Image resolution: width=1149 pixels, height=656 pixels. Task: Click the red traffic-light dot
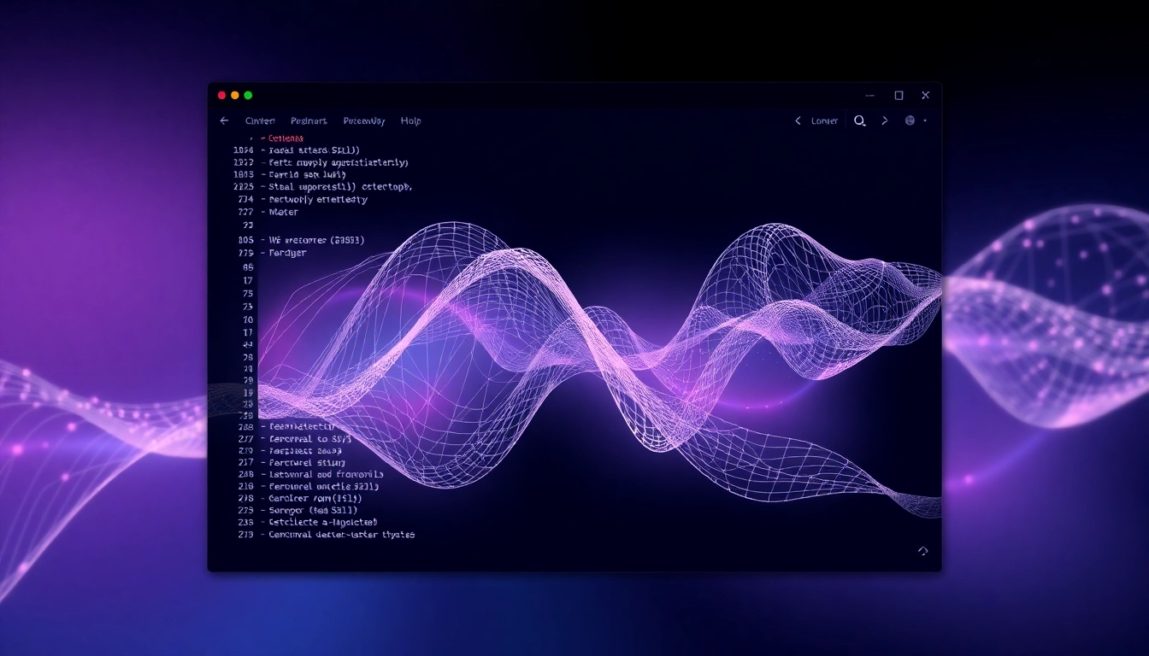tap(222, 96)
